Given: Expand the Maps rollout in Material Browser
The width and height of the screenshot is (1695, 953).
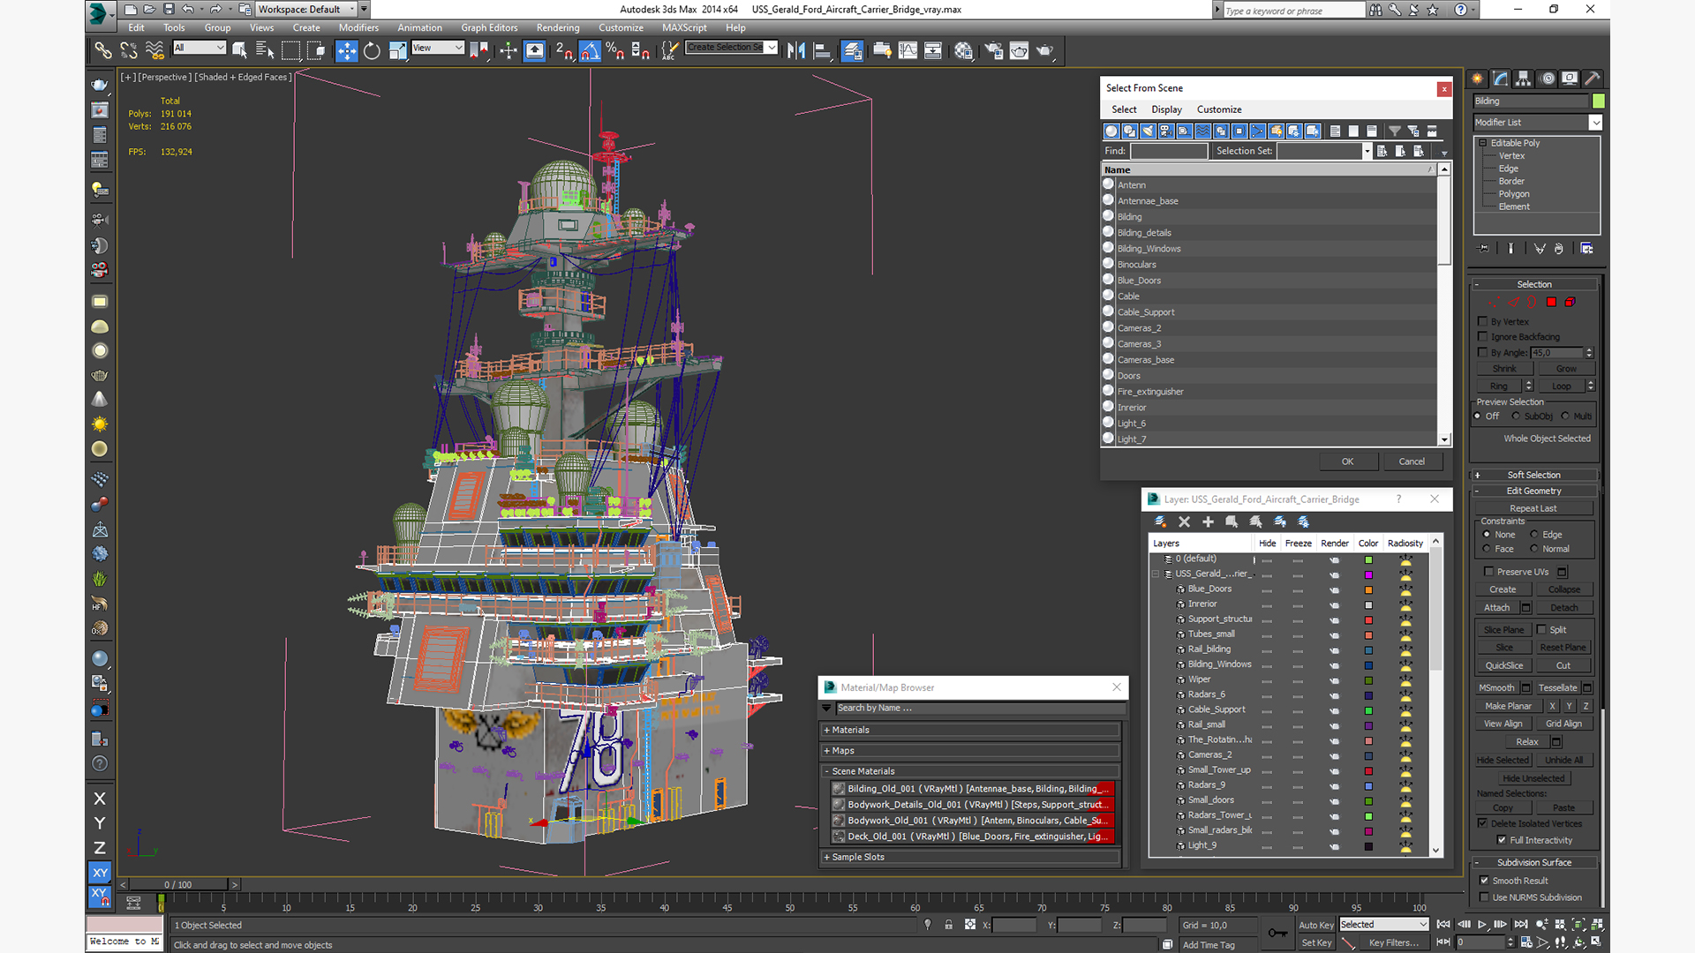Looking at the screenshot, I should (843, 751).
